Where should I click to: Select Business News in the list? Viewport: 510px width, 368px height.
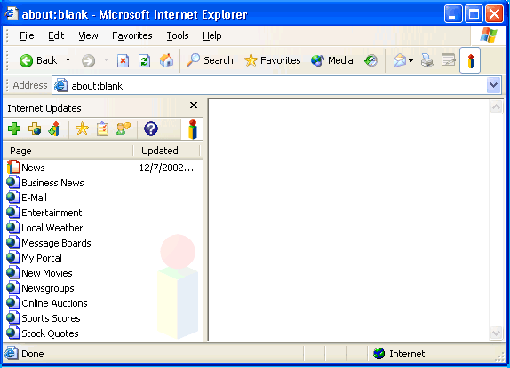(x=52, y=183)
